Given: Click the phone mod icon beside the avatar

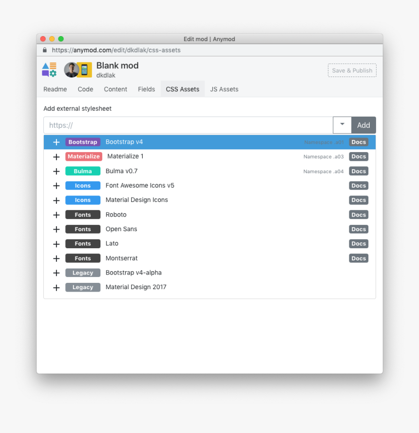Looking at the screenshot, I should [83, 70].
